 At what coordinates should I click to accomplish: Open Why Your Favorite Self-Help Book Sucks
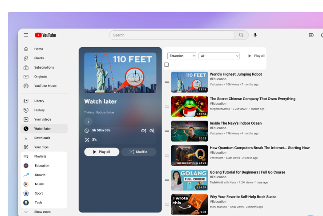point(243,197)
